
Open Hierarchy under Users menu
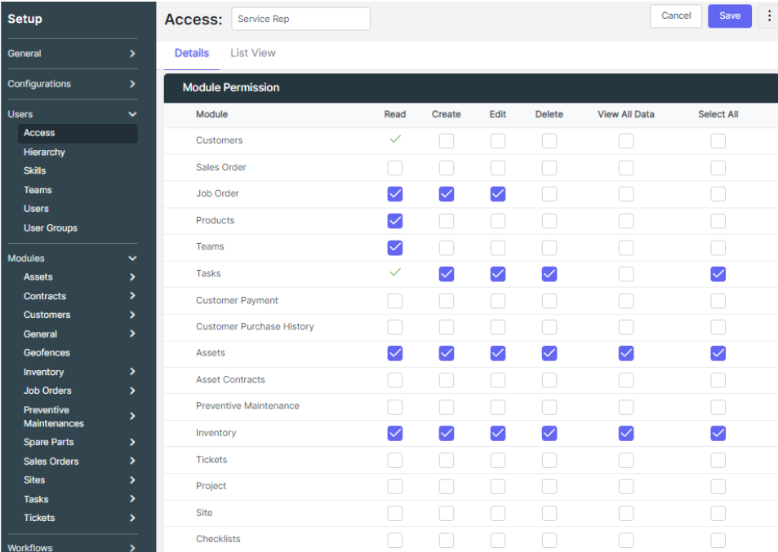(44, 152)
